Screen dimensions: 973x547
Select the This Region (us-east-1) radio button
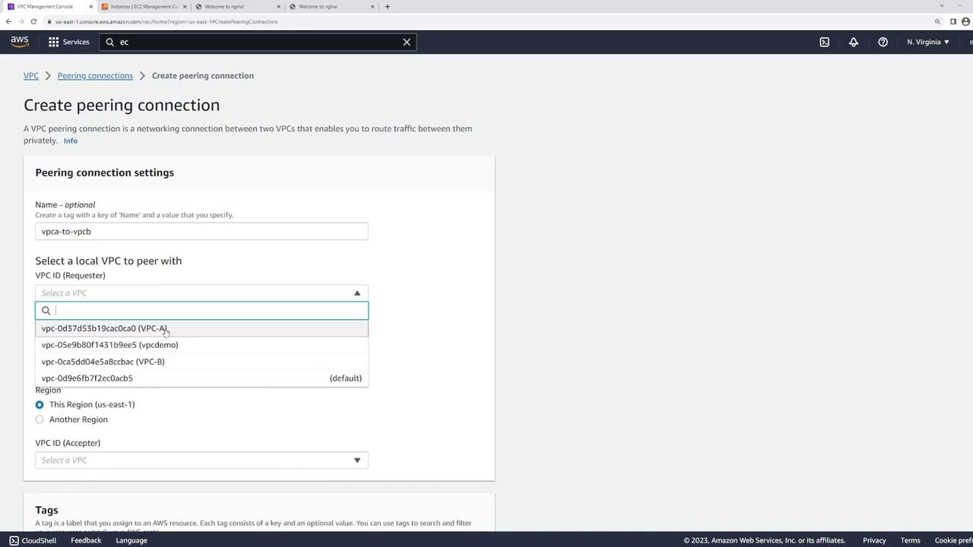point(40,404)
